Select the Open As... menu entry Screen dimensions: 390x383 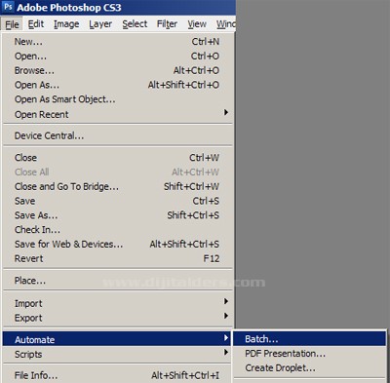pos(117,85)
